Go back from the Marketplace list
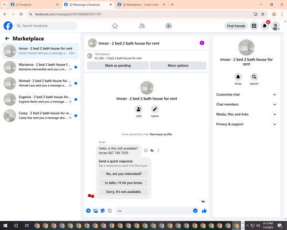 point(7,39)
